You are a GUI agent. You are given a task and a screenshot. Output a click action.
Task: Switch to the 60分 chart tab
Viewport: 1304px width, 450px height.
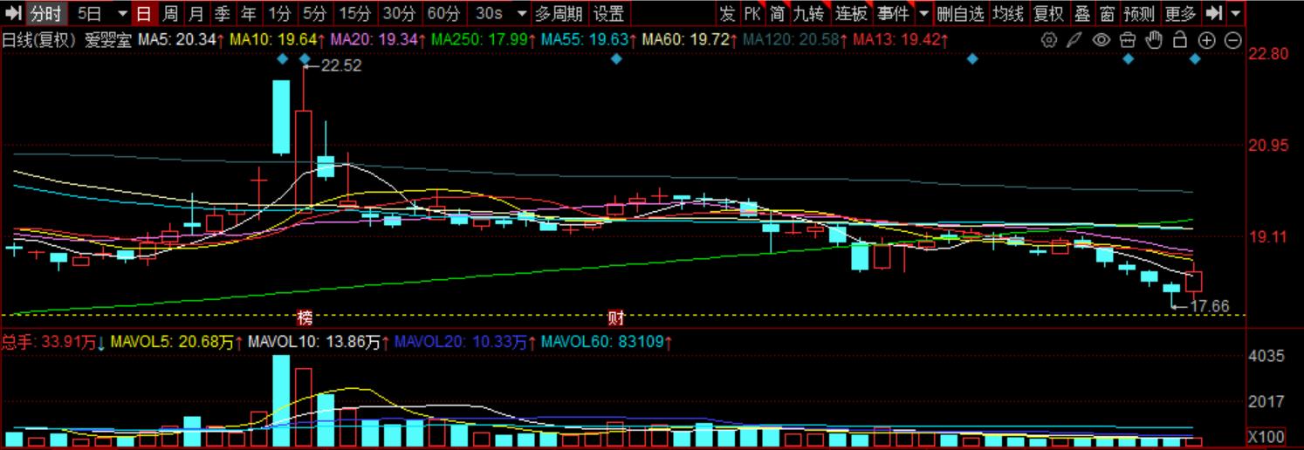(x=444, y=14)
